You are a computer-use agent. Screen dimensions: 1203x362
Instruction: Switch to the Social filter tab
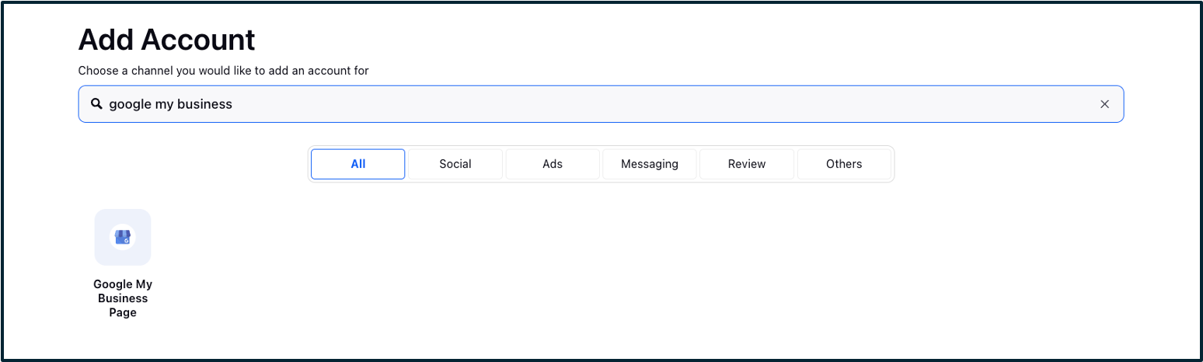(x=455, y=164)
